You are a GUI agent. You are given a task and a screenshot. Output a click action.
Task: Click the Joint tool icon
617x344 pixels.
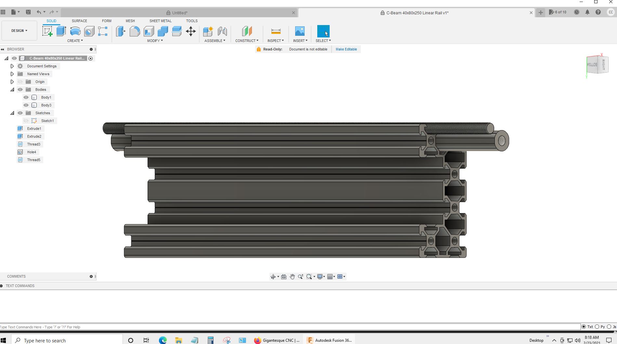pyautogui.click(x=222, y=31)
